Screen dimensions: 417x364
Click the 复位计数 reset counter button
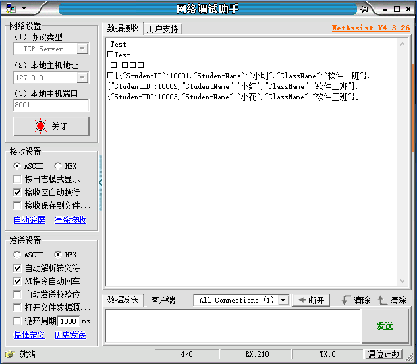(383, 354)
